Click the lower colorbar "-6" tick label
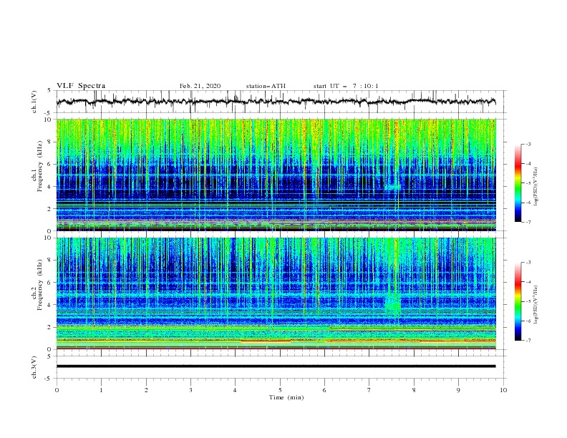This screenshot has height=438, width=567. pos(528,321)
